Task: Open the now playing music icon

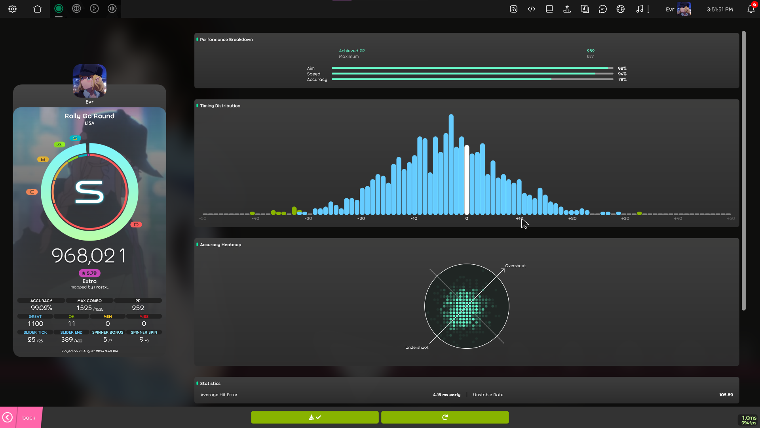Action: click(640, 9)
